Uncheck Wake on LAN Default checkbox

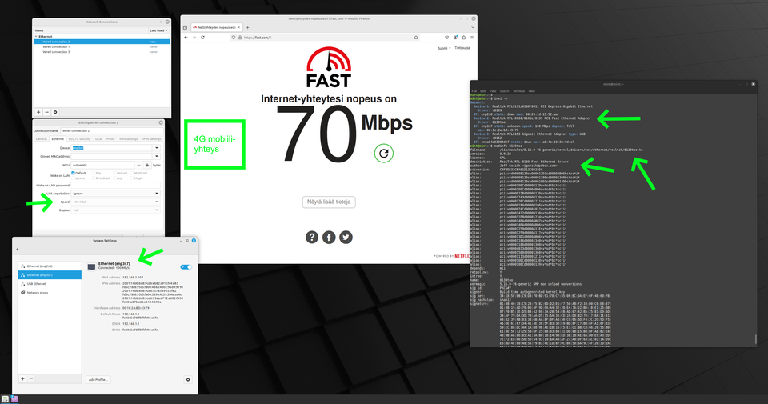point(73,173)
